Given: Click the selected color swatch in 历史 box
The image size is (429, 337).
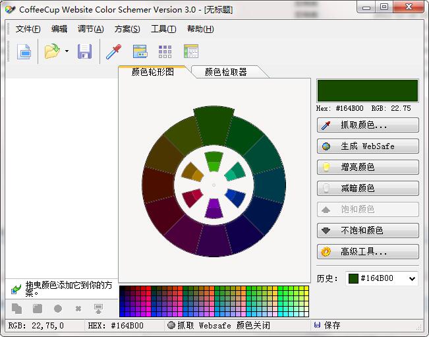Looking at the screenshot, I should [x=353, y=279].
